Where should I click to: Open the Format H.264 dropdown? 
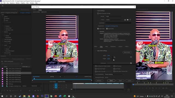coord(114,16)
